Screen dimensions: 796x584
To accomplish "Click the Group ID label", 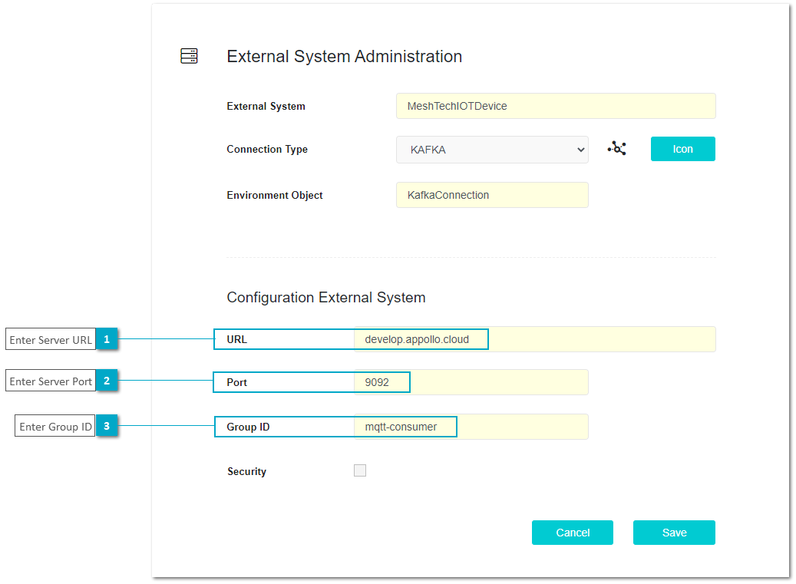I will point(248,427).
